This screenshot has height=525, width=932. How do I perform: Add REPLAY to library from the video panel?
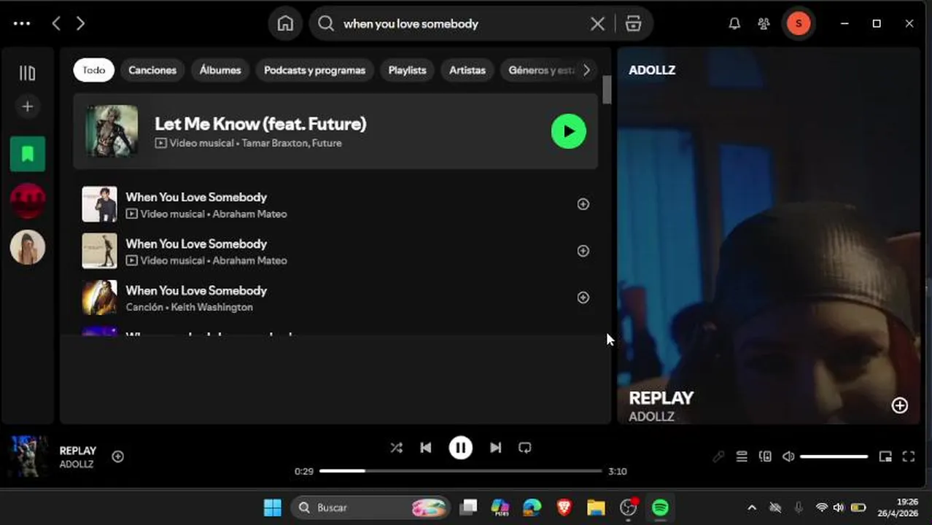(x=900, y=405)
